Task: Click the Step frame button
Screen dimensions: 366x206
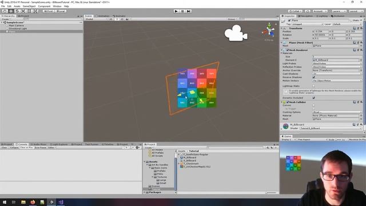Action: [x=189, y=11]
